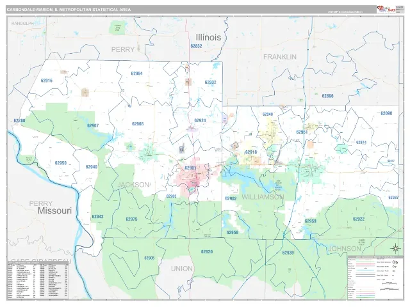
Task: Click ZIP code 62903
Action: point(171,196)
